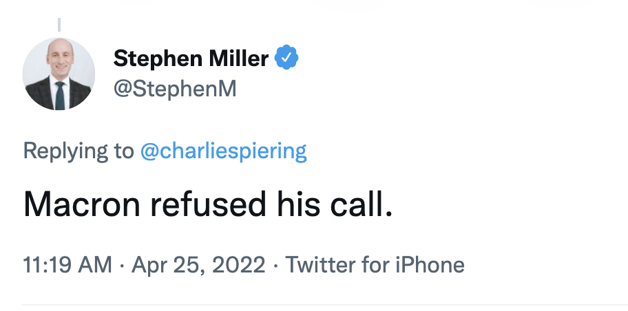This screenshot has height=311, width=628.
Task: Click the blue verified checkmark badge
Action: click(286, 58)
